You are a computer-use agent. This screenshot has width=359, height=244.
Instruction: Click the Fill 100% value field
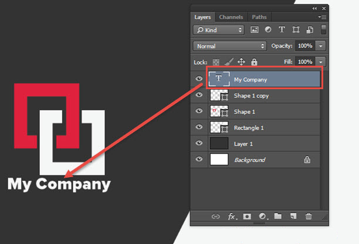[x=305, y=62]
